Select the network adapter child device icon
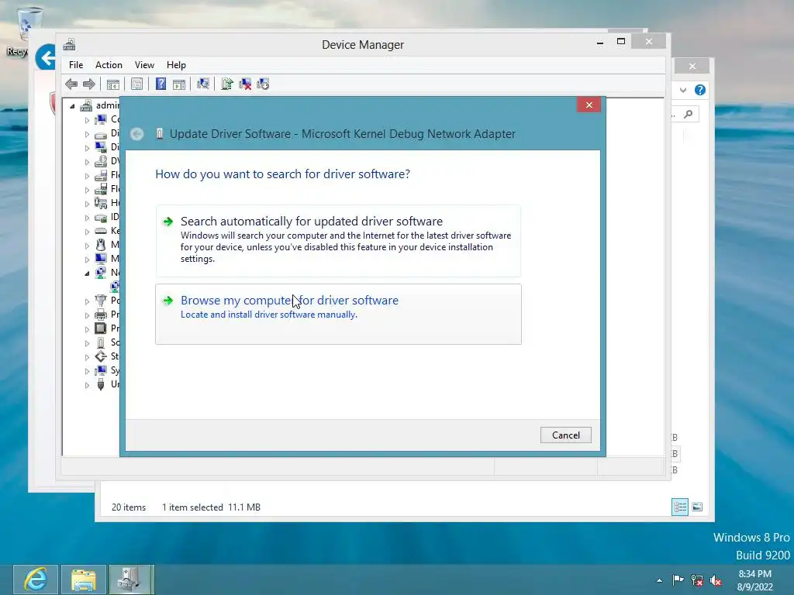This screenshot has width=794, height=595. pos(115,287)
